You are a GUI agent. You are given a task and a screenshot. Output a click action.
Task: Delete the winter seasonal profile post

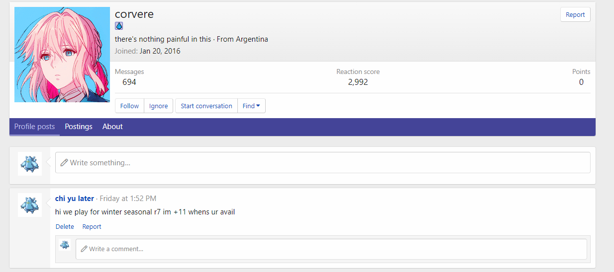click(x=65, y=227)
